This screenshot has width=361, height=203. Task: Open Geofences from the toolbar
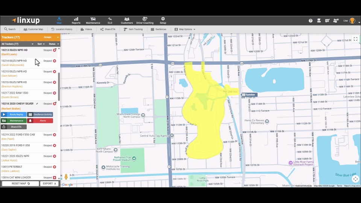(158, 29)
